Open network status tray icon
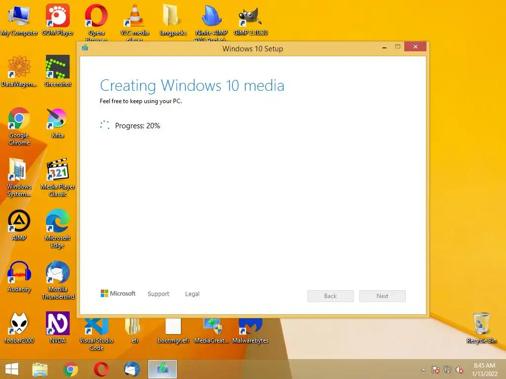This screenshot has height=379, width=506. point(447,370)
